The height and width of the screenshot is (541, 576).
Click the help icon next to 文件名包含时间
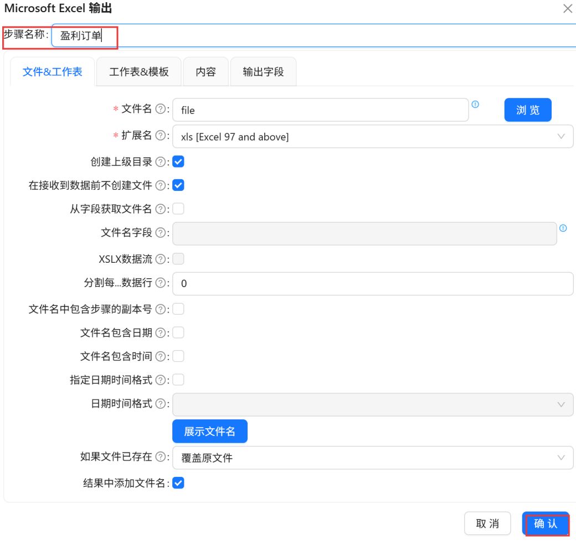(160, 356)
